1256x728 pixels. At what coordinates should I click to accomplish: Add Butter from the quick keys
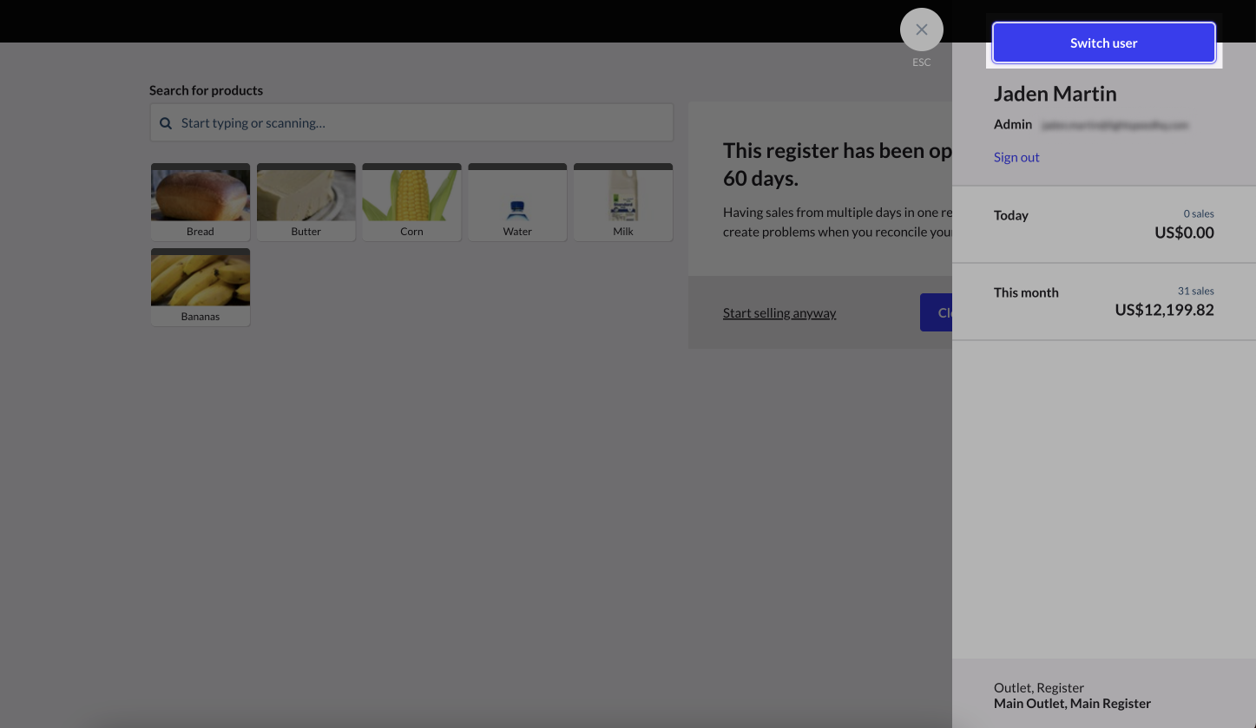306,202
